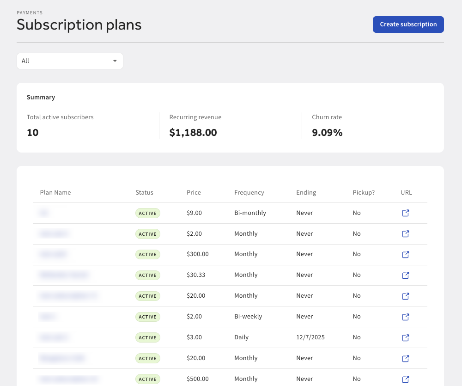Open the All filter dropdown
This screenshot has height=386, width=462.
[x=69, y=61]
